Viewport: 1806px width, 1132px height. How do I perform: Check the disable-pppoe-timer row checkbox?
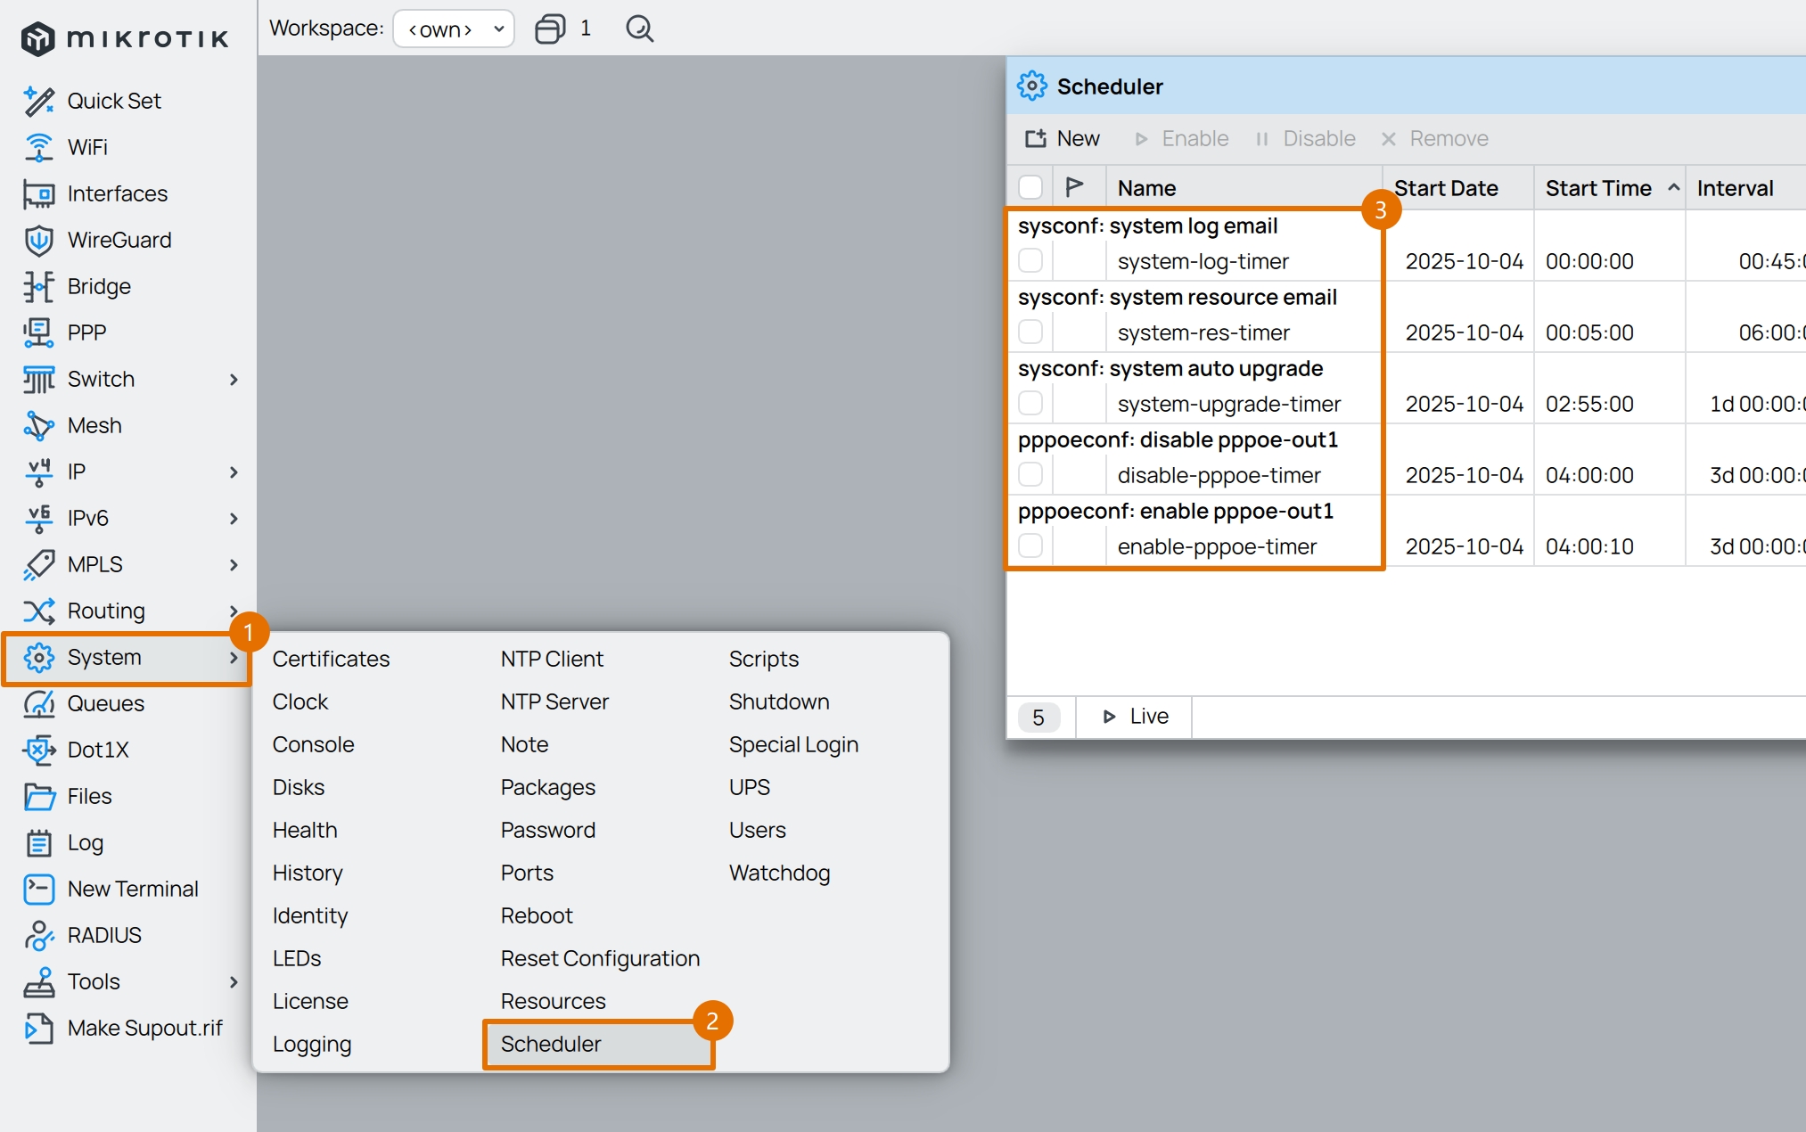(x=1030, y=474)
